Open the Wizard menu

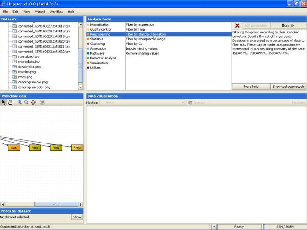[x=40, y=12]
